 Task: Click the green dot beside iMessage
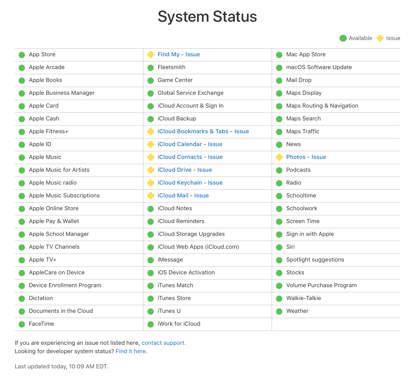pos(151,260)
